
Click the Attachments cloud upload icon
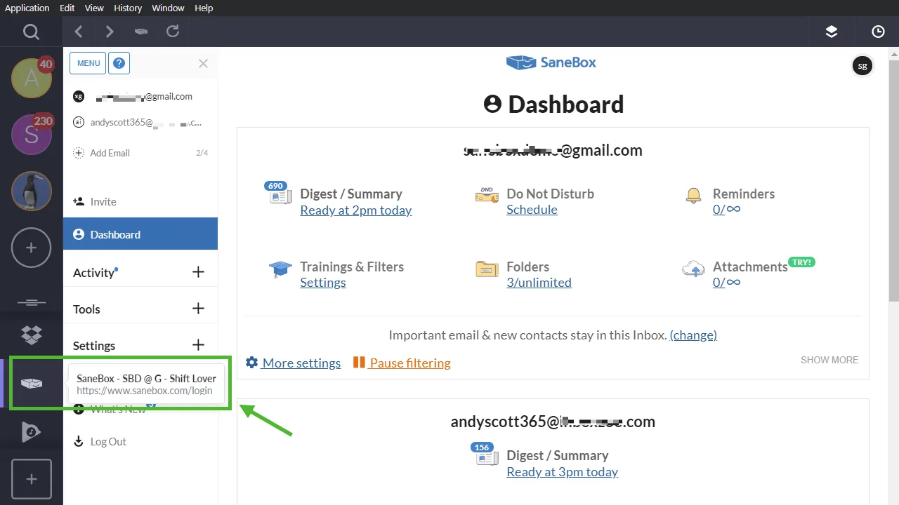point(693,269)
